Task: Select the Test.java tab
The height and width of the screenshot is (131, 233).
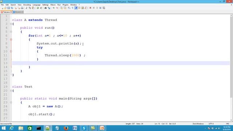Action: (x=6, y=12)
